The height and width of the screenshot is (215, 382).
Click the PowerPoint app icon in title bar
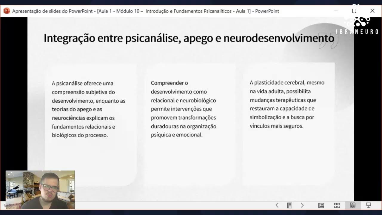click(7, 11)
